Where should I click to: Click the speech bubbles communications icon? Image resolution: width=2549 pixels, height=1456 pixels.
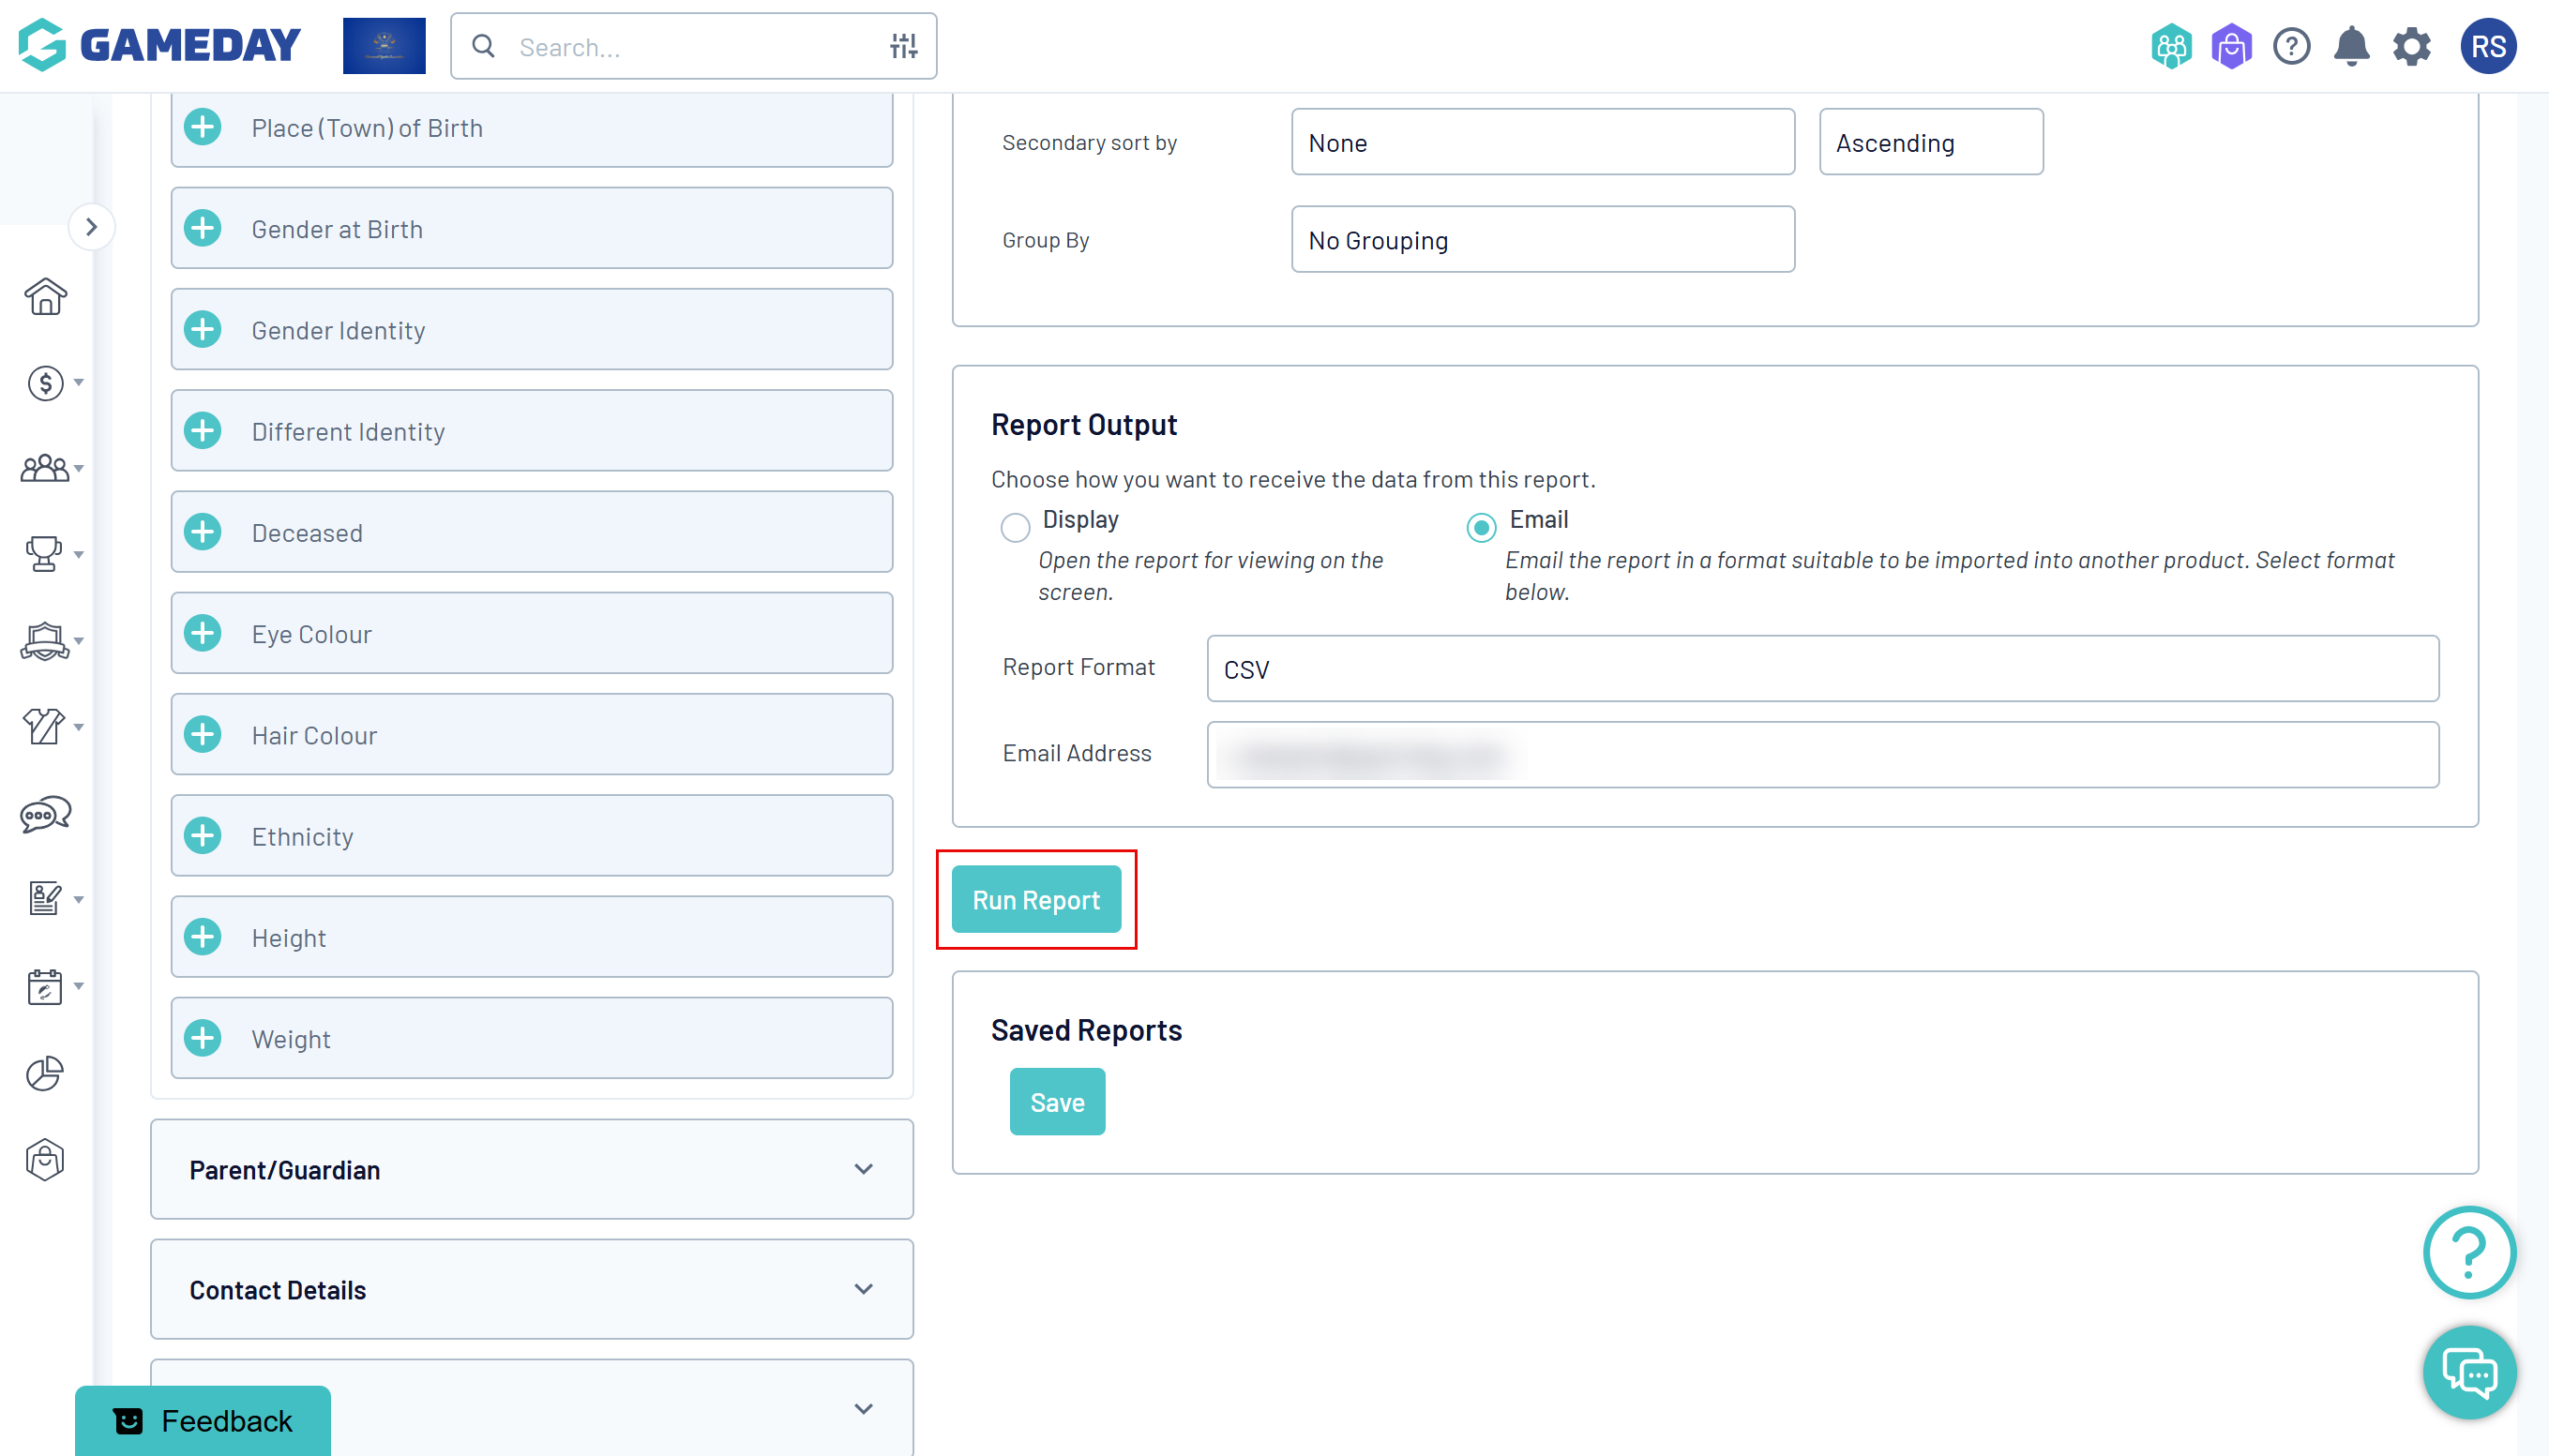pyautogui.click(x=45, y=814)
